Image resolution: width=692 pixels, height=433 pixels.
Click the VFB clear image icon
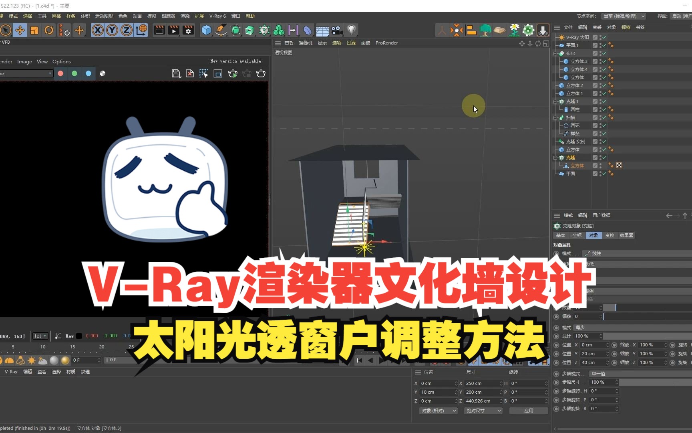[x=190, y=73]
